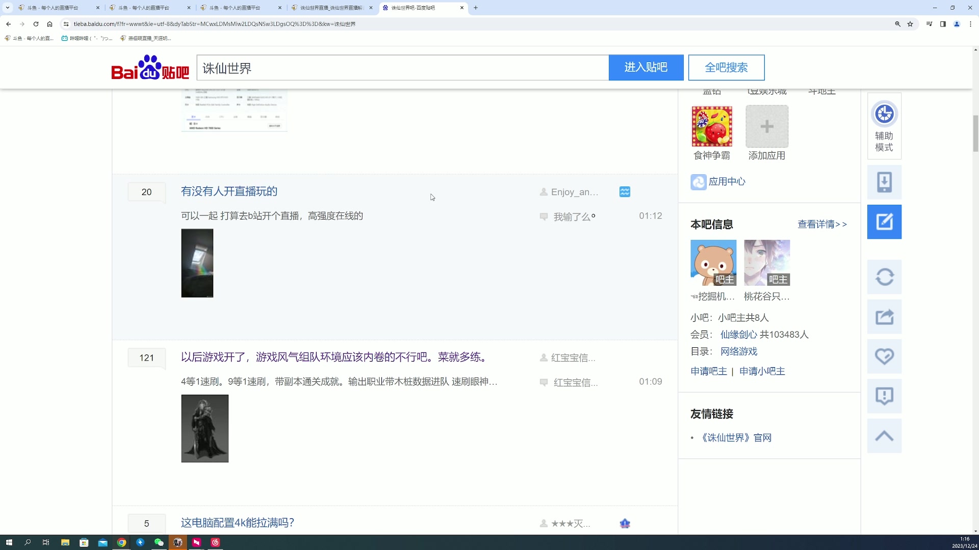979x550 pixels.
Task: Click the heart favorite icon in sidebar
Action: point(884,356)
